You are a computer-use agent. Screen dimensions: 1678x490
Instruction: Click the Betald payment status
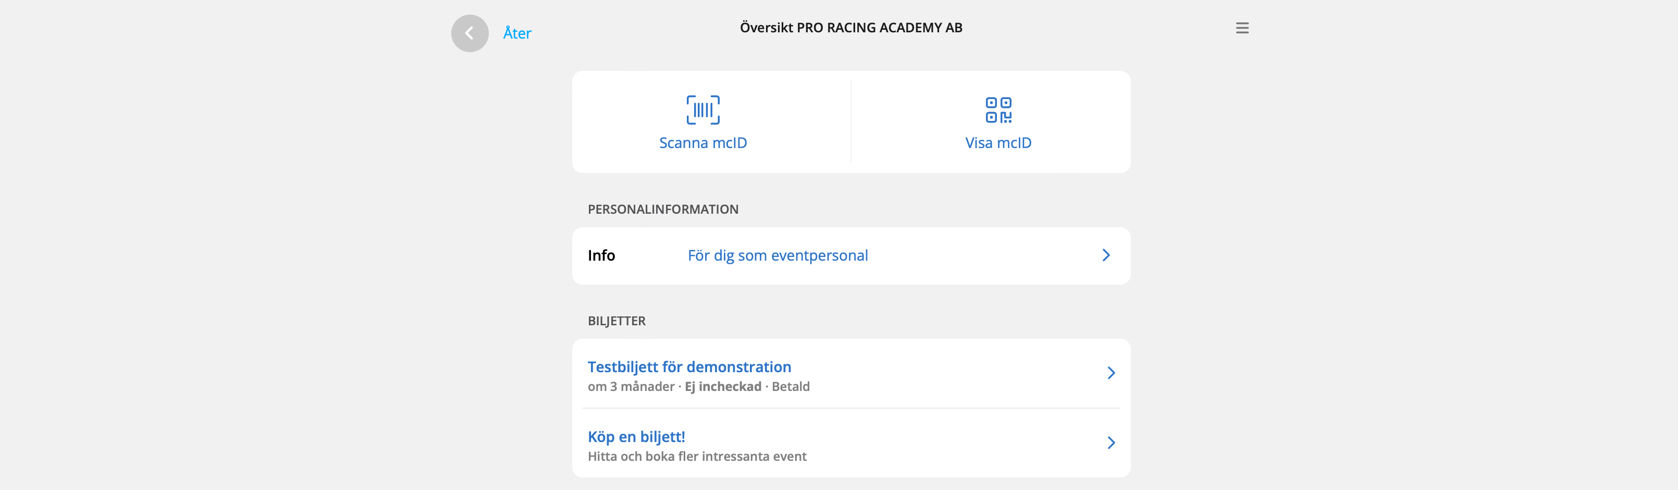coord(791,386)
